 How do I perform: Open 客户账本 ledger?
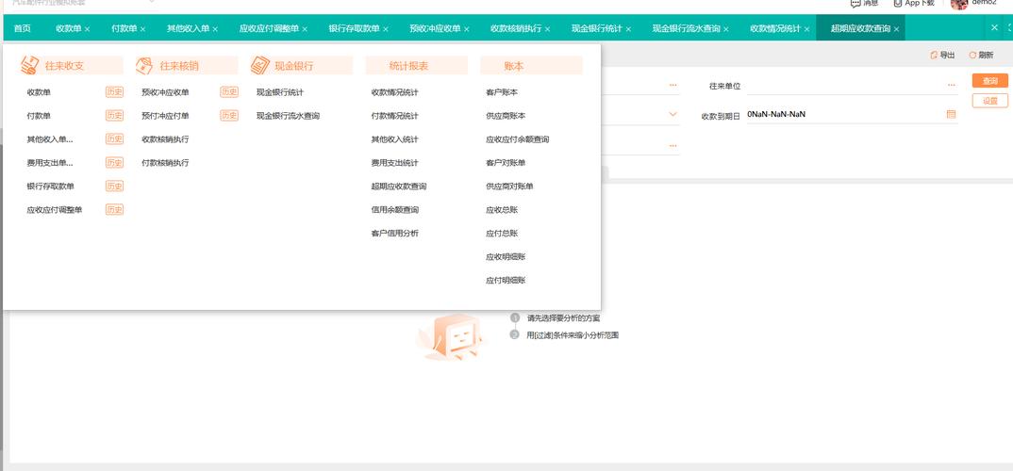(502, 92)
